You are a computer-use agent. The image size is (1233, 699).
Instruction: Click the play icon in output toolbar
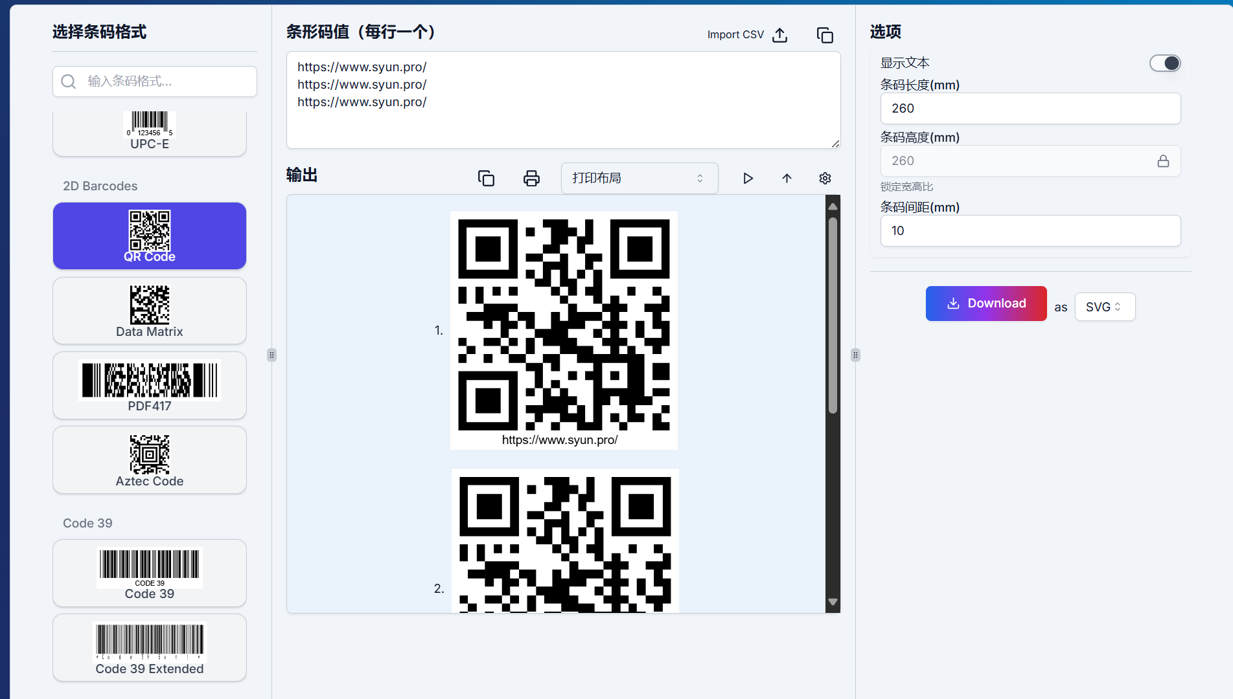(748, 178)
